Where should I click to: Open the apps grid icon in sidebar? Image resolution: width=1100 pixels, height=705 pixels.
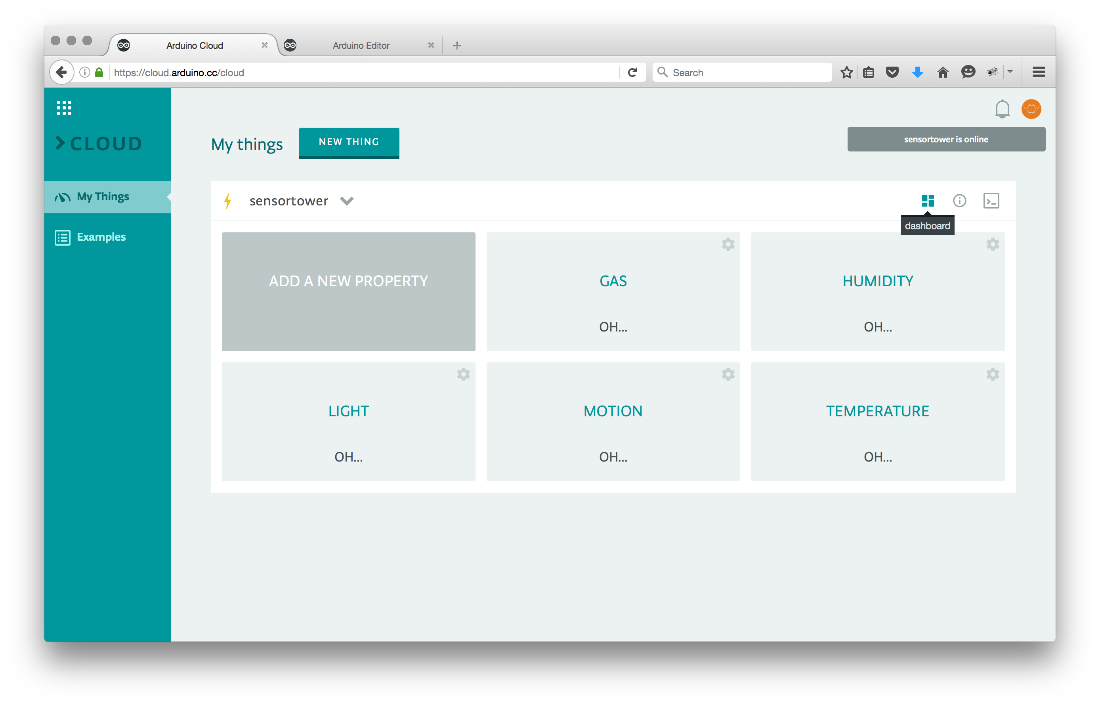tap(64, 107)
